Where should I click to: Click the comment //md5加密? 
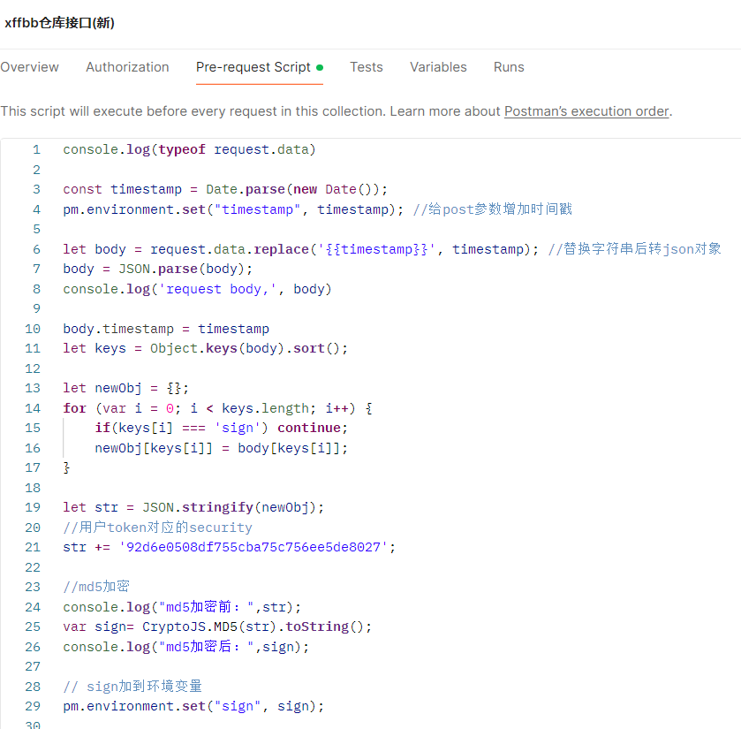[96, 587]
